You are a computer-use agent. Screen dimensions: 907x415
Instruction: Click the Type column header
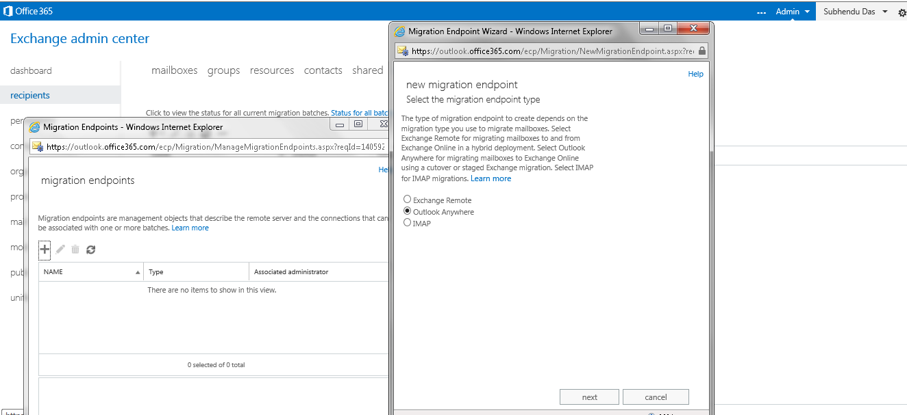tap(197, 272)
